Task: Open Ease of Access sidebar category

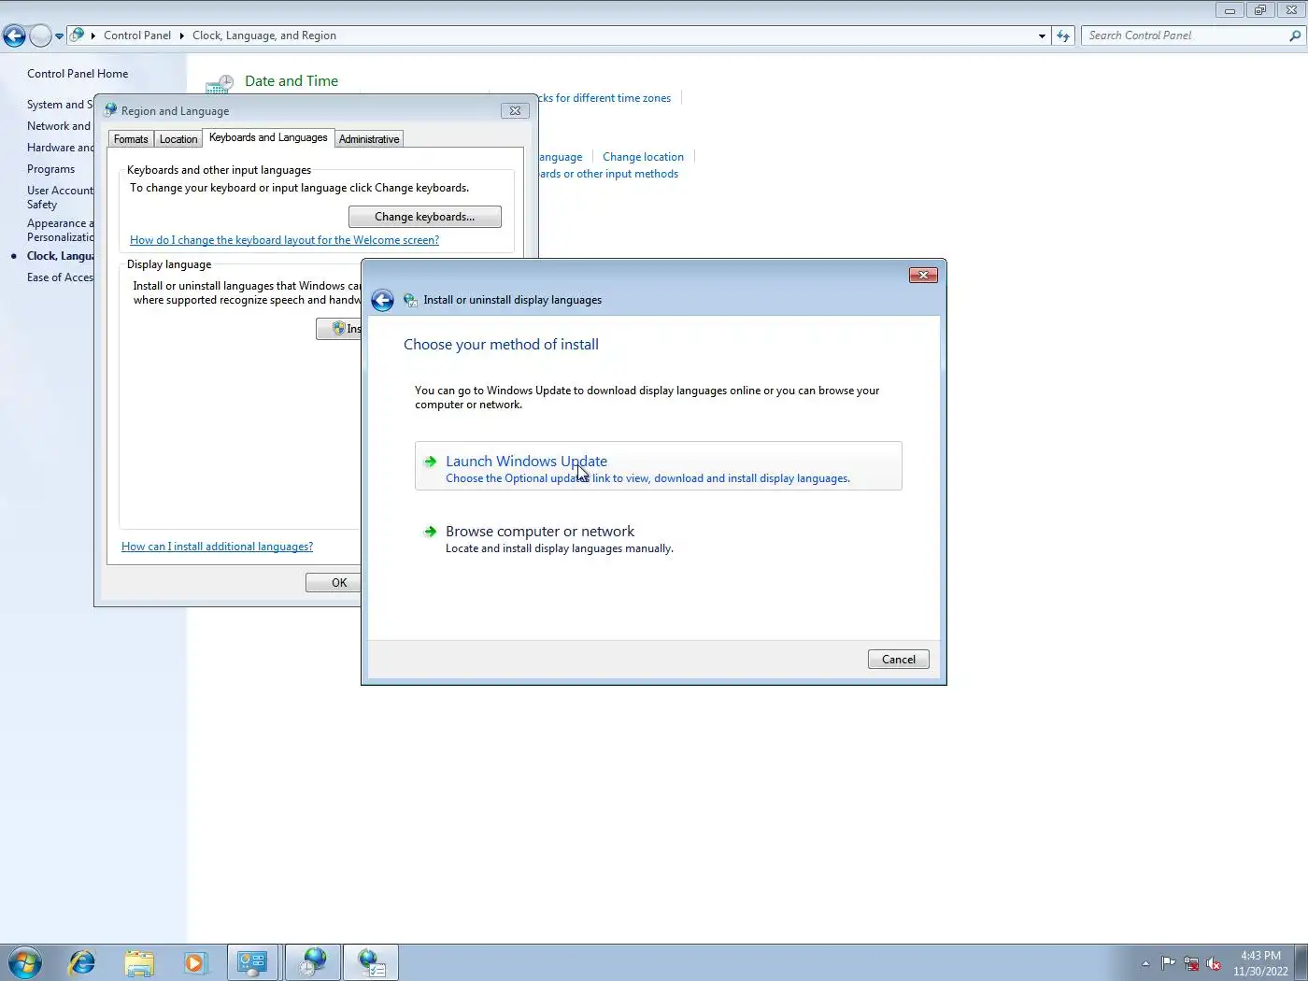Action: click(60, 277)
